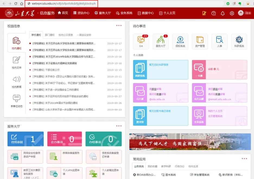Click the user avatar in header
254x179 pixels.
[x=241, y=13]
